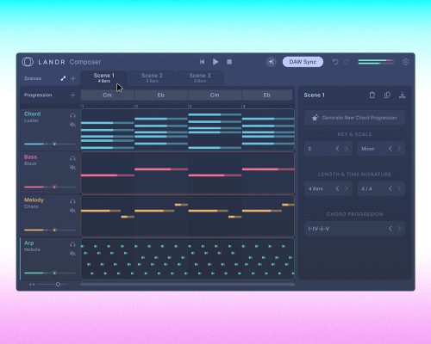Image resolution: width=431 pixels, height=344 pixels.
Task: Click the round generate icon beside DAW Sync
Action: (x=271, y=62)
